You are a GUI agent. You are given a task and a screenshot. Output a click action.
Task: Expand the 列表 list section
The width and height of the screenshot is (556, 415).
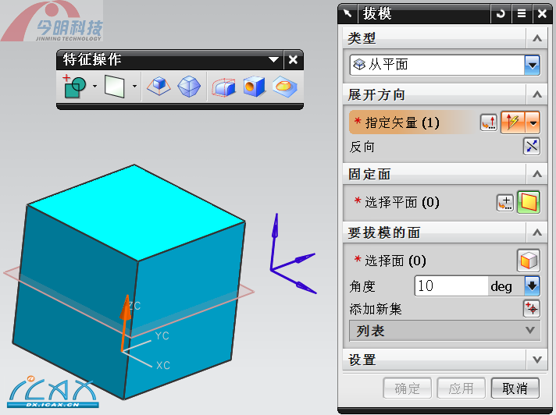[445, 331]
